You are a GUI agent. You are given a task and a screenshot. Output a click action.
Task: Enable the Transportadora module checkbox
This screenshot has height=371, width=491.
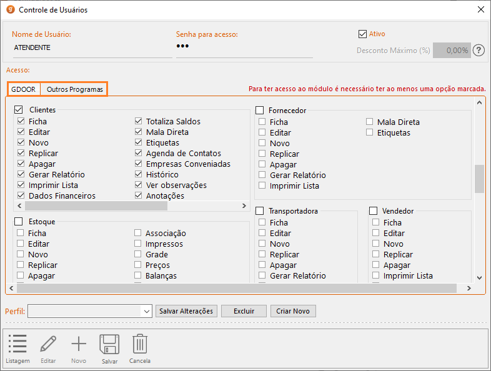click(260, 210)
